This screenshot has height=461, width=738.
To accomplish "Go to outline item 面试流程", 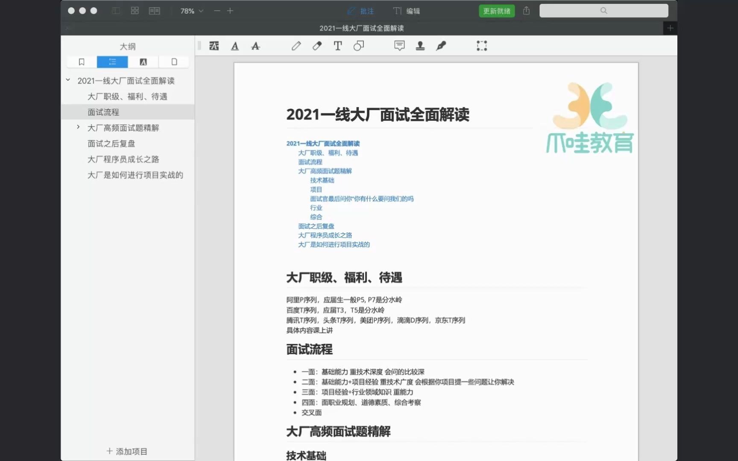I will click(x=103, y=112).
